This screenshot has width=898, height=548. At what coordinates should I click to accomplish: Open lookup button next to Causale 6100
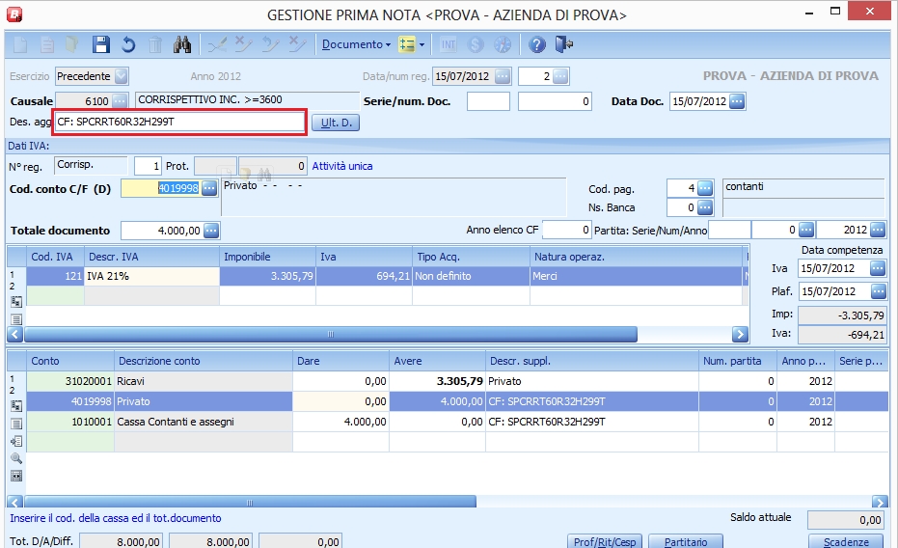121,100
